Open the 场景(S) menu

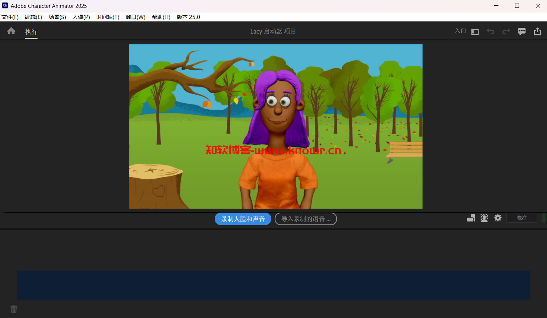click(x=57, y=17)
